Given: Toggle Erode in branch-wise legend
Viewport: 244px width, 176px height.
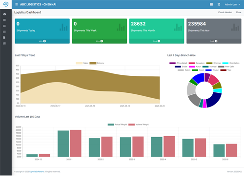Looking at the screenshot, I should (181, 67).
